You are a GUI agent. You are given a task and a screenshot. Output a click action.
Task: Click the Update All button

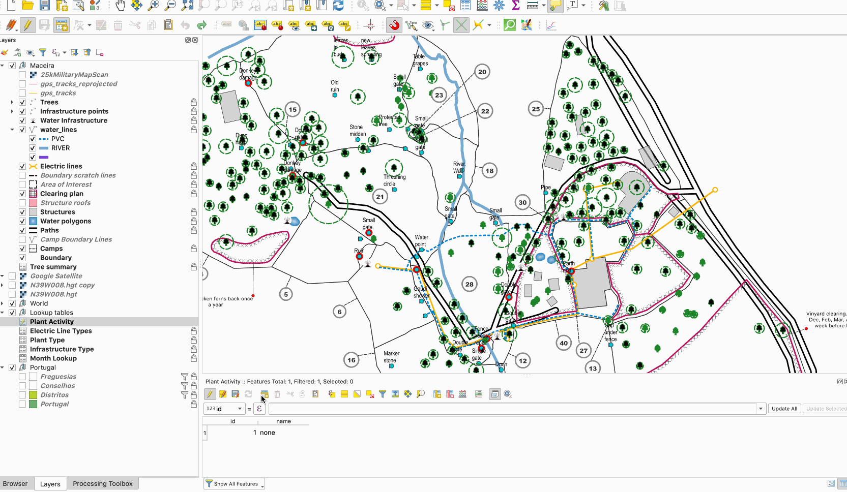coord(784,408)
